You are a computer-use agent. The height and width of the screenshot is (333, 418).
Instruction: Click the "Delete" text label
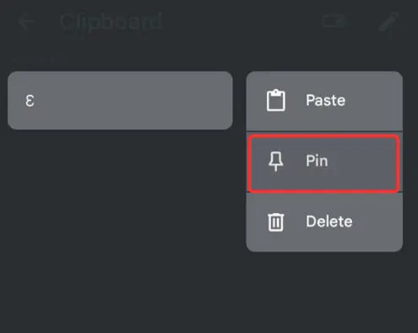pos(329,221)
